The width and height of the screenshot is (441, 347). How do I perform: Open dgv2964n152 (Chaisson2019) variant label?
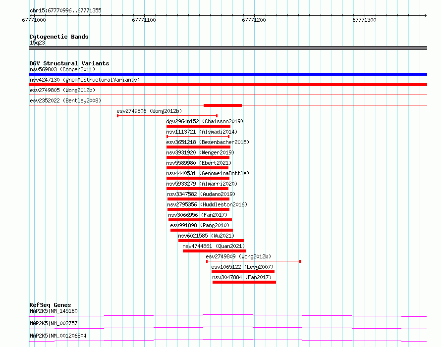[205, 121]
